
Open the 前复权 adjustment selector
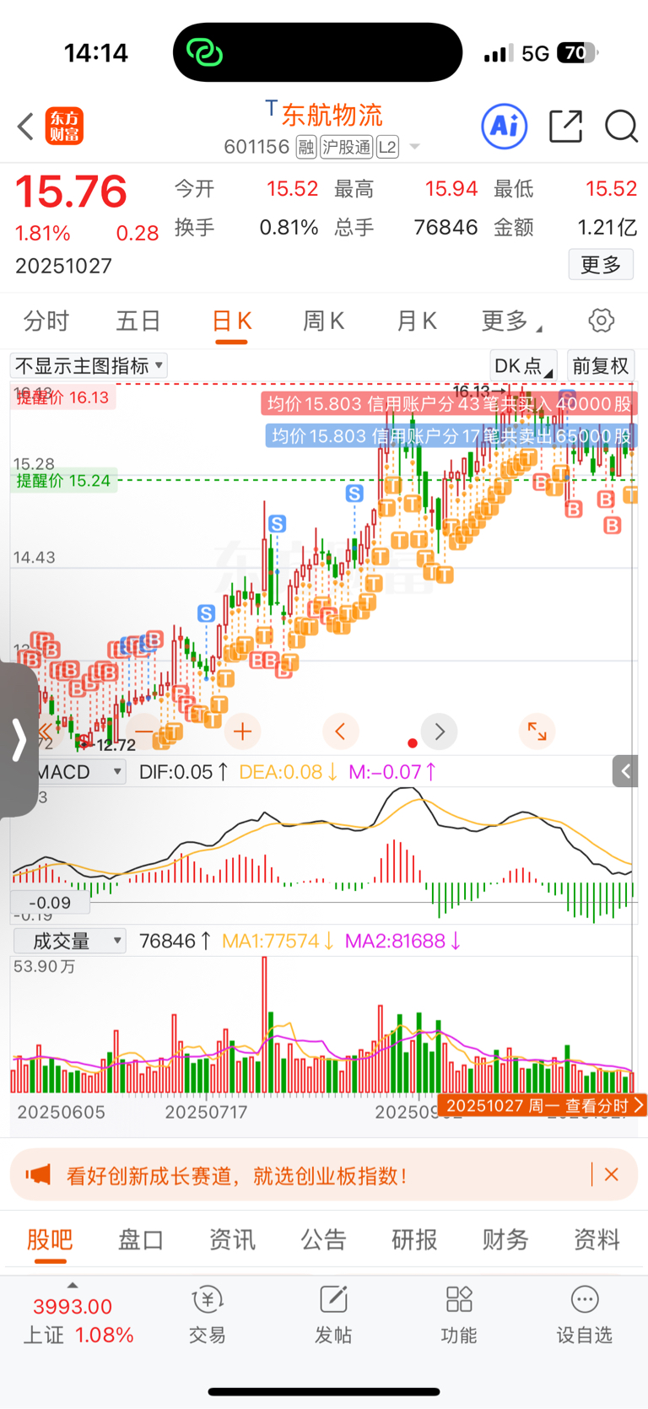601,365
